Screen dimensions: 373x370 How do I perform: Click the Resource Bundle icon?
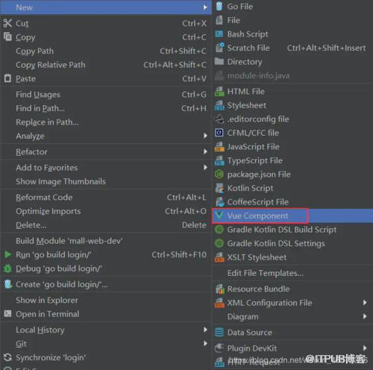click(x=219, y=289)
